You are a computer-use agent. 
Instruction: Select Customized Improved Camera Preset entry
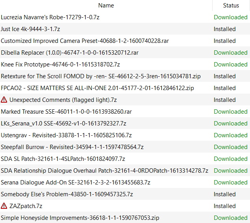pos(125,41)
